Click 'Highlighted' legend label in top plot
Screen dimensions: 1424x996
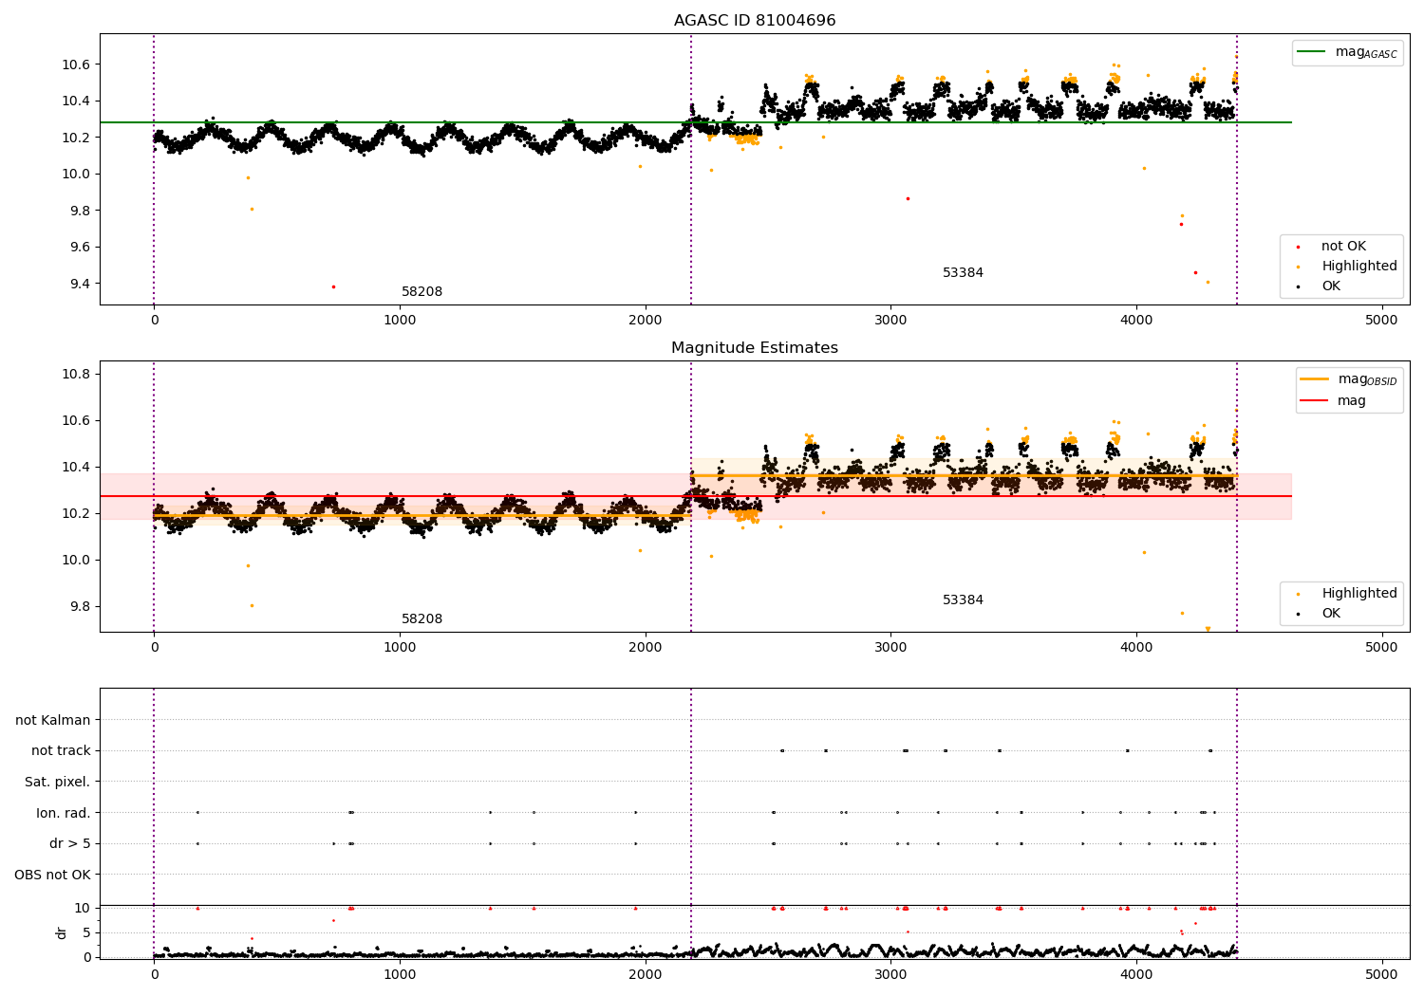coord(1359,267)
